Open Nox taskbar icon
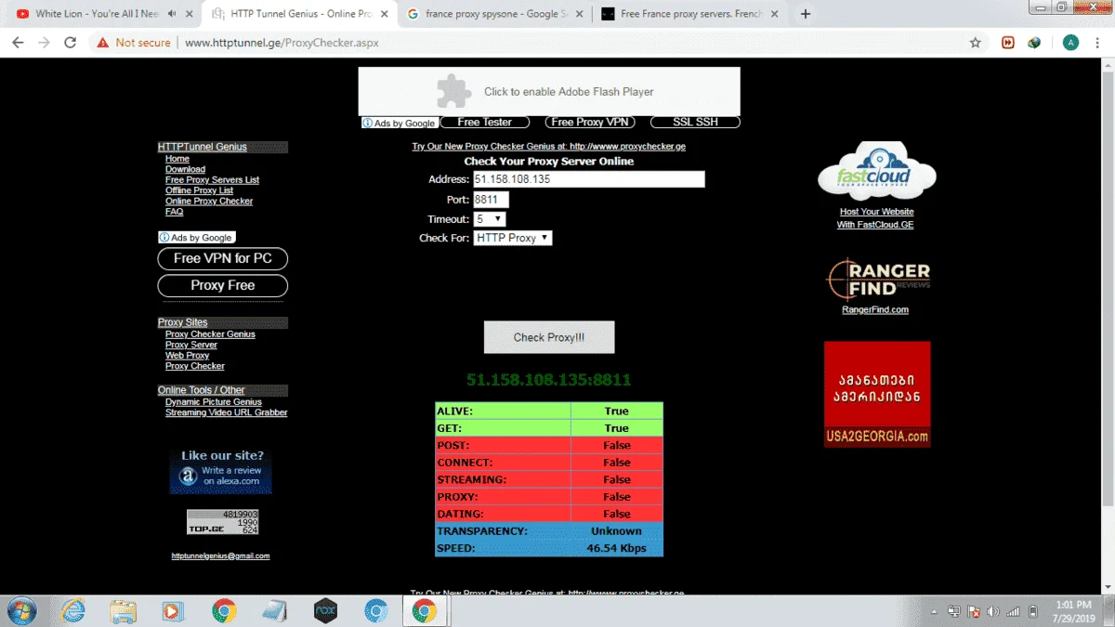The width and height of the screenshot is (1115, 627). pyautogui.click(x=325, y=610)
